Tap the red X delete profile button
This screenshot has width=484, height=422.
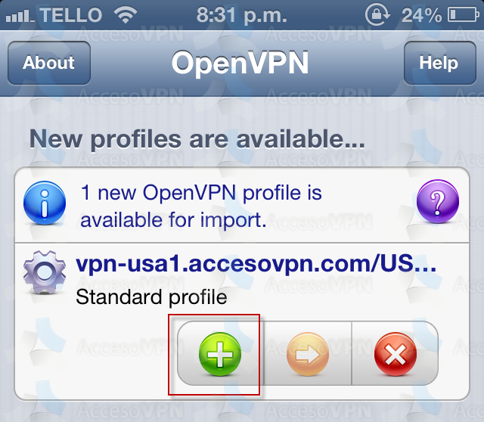click(x=395, y=353)
